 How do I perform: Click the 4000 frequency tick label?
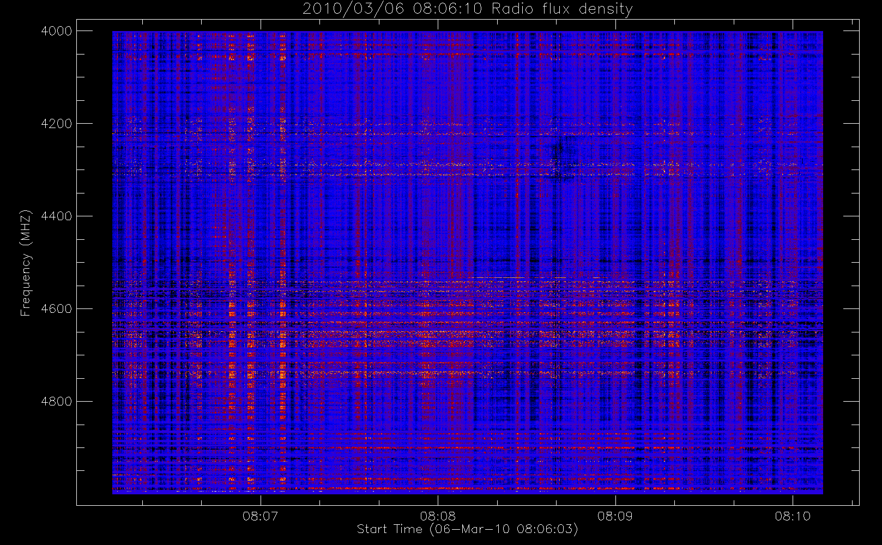(56, 31)
